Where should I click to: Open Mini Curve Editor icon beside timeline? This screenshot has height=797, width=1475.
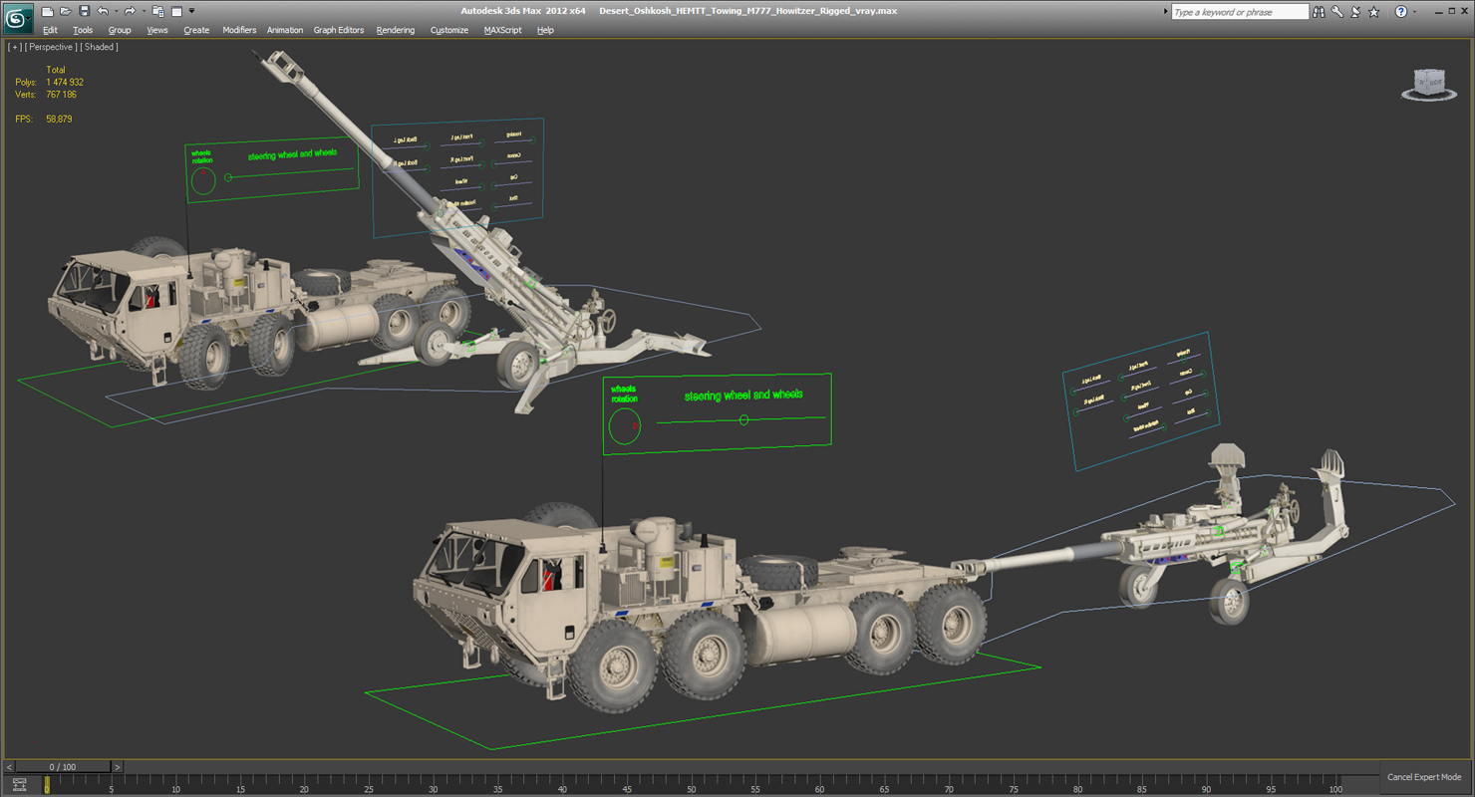19,785
